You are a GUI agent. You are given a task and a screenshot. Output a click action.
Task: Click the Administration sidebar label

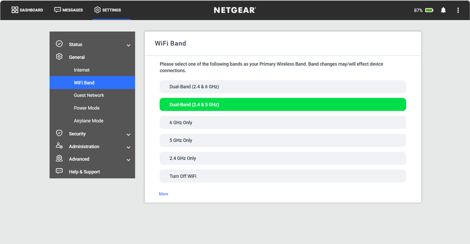tap(84, 146)
